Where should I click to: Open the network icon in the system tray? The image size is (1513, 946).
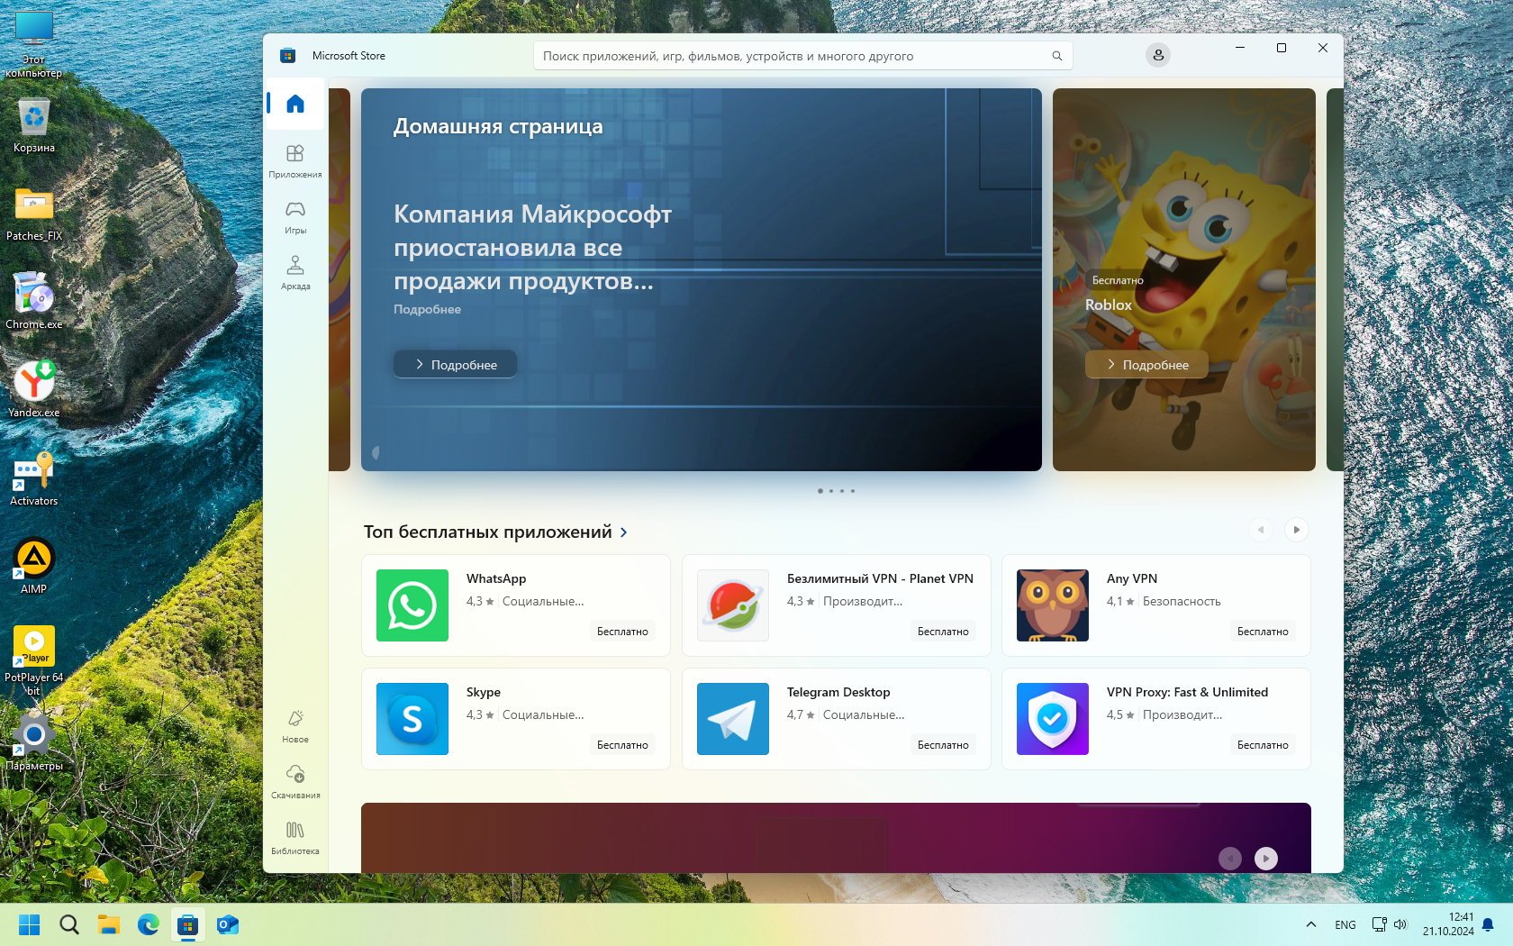click(x=1379, y=924)
